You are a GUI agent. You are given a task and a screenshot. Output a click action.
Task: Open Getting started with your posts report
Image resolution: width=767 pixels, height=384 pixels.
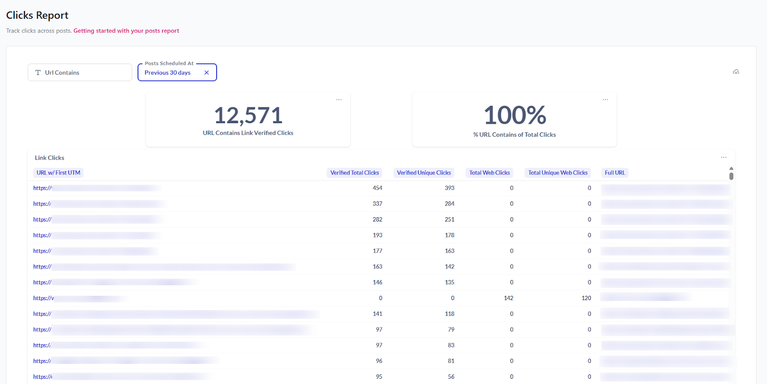click(x=126, y=31)
